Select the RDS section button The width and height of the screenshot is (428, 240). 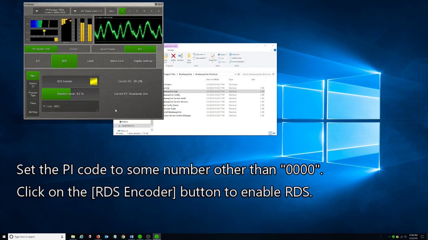click(x=64, y=61)
